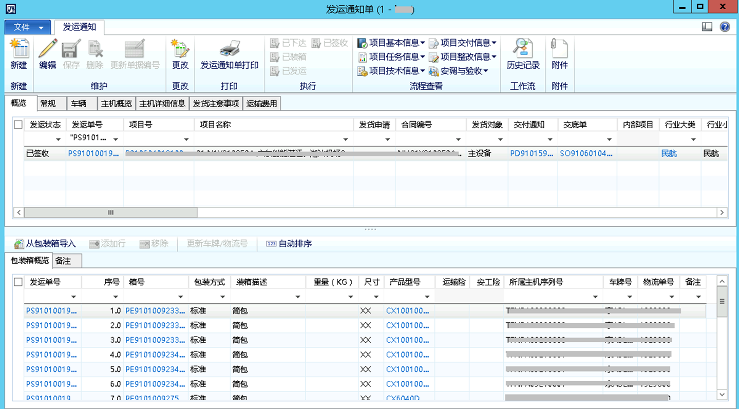Click 自动排序 auto sort button
The image size is (739, 409).
click(x=289, y=244)
